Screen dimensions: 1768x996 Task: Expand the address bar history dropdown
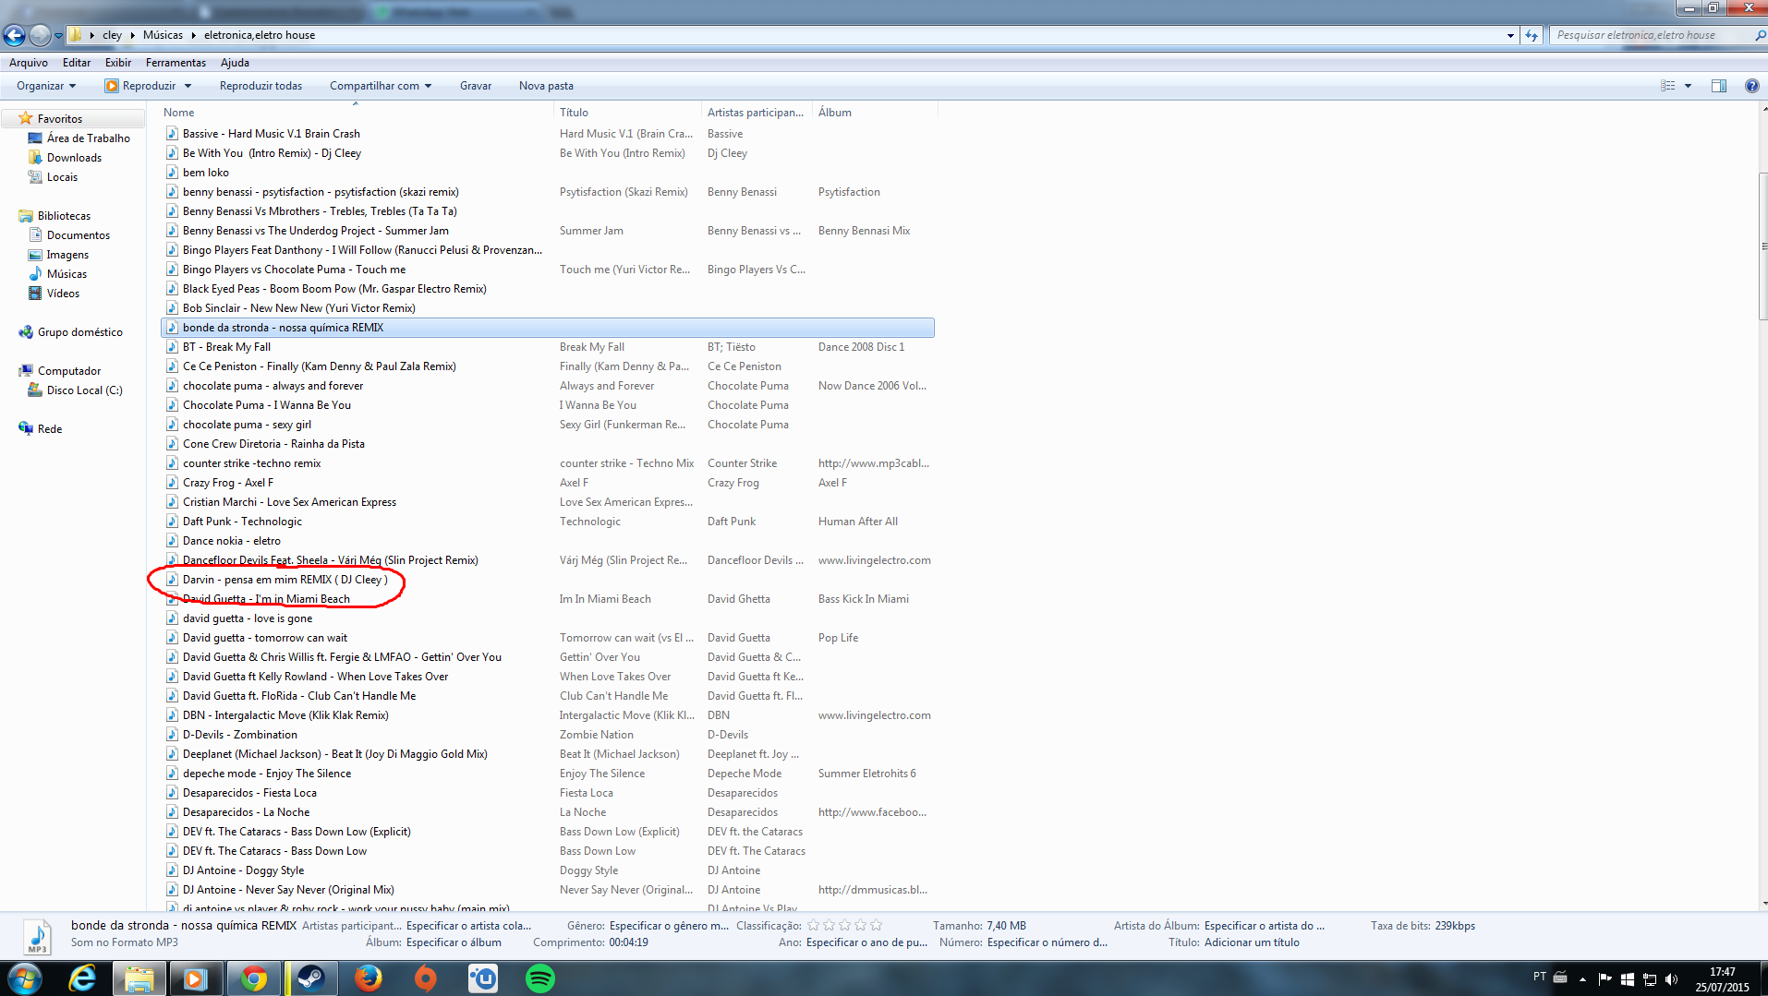[x=1510, y=35]
